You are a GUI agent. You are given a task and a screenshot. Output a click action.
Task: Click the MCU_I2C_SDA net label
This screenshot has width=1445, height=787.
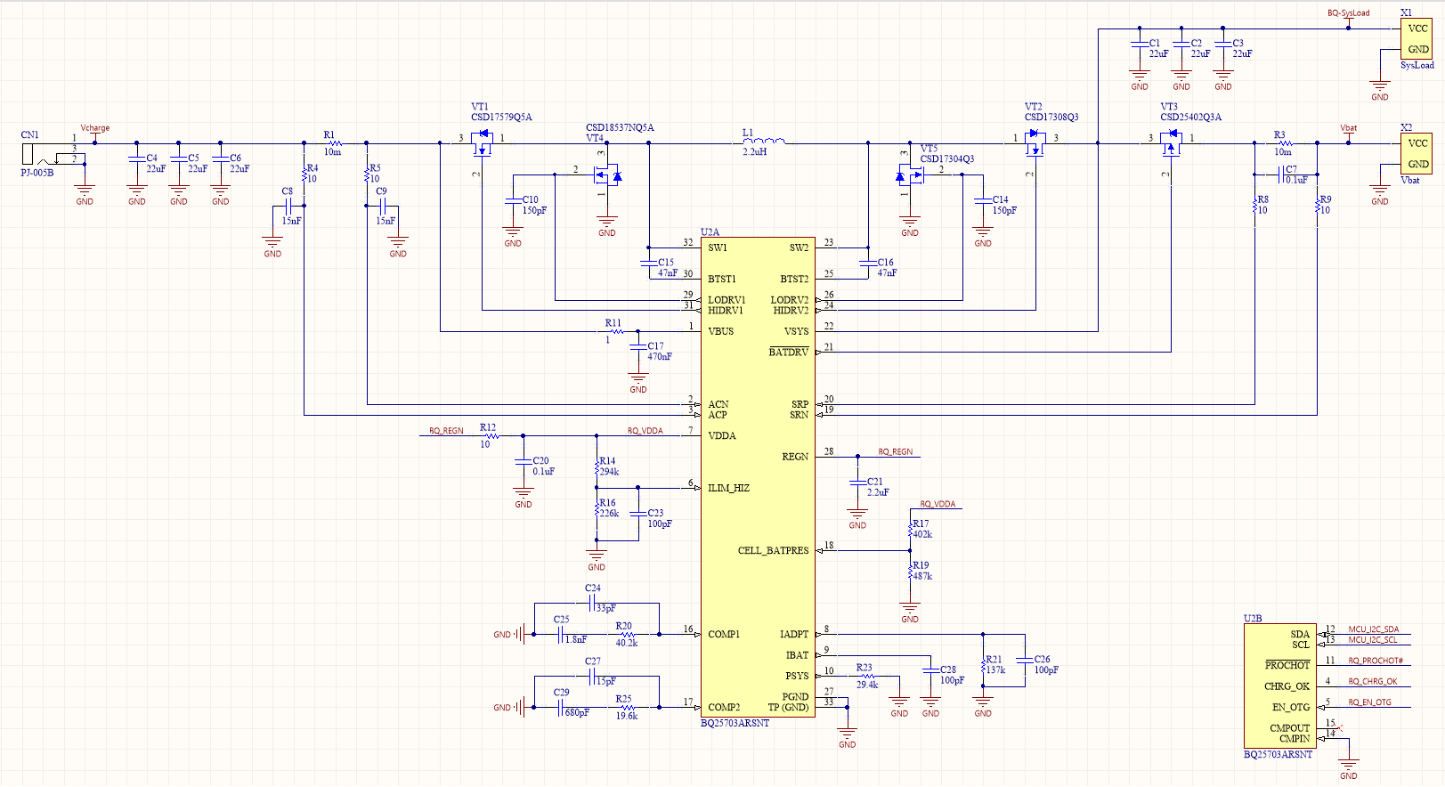(1373, 629)
